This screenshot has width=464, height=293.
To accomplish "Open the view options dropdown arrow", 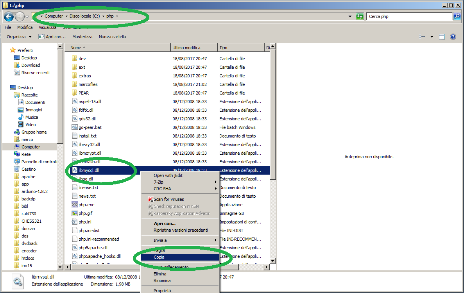I will pyautogui.click(x=432, y=37).
